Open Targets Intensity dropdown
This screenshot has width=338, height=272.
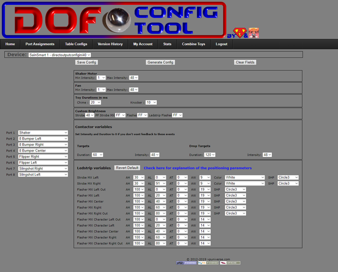pyautogui.click(x=155, y=155)
